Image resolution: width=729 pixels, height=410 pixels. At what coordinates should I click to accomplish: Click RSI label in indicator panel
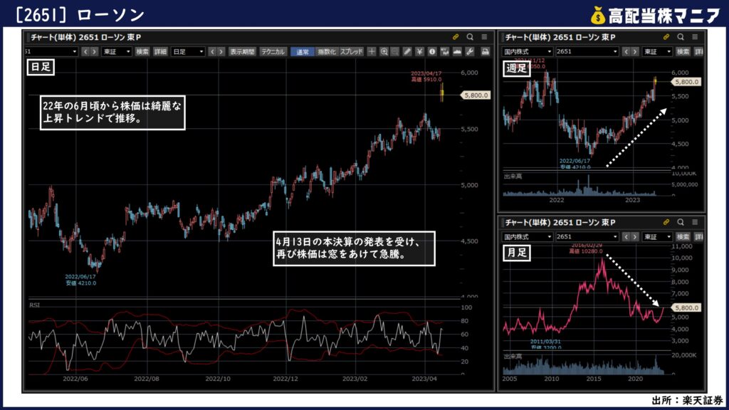coord(34,305)
